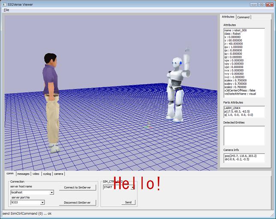Switch to the messages tab
This screenshot has height=219, width=276.
pyautogui.click(x=23, y=174)
